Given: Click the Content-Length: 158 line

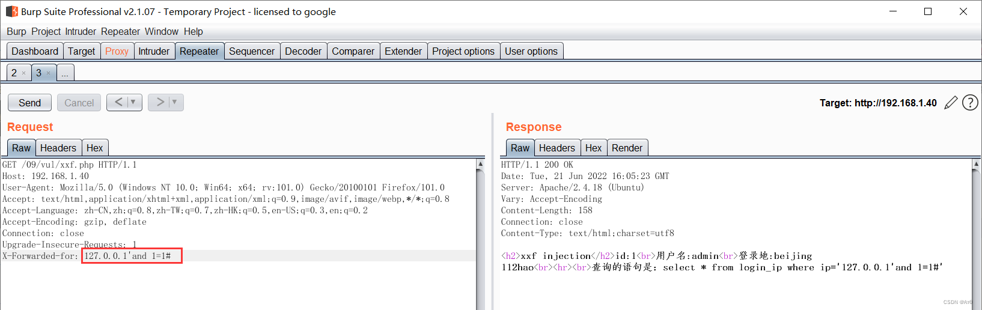Looking at the screenshot, I should 547,210.
